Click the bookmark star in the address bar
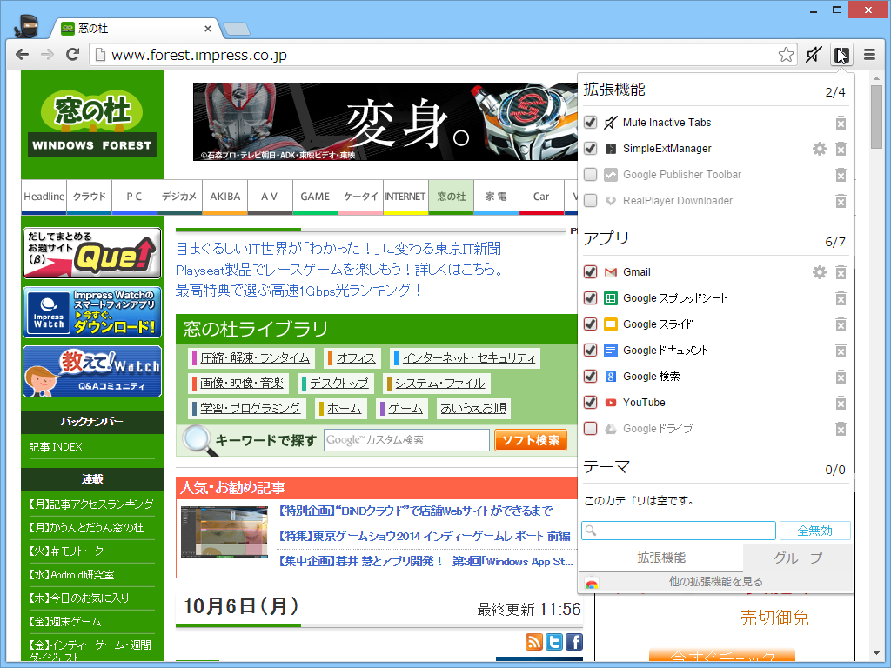The height and width of the screenshot is (668, 891). pos(785,54)
